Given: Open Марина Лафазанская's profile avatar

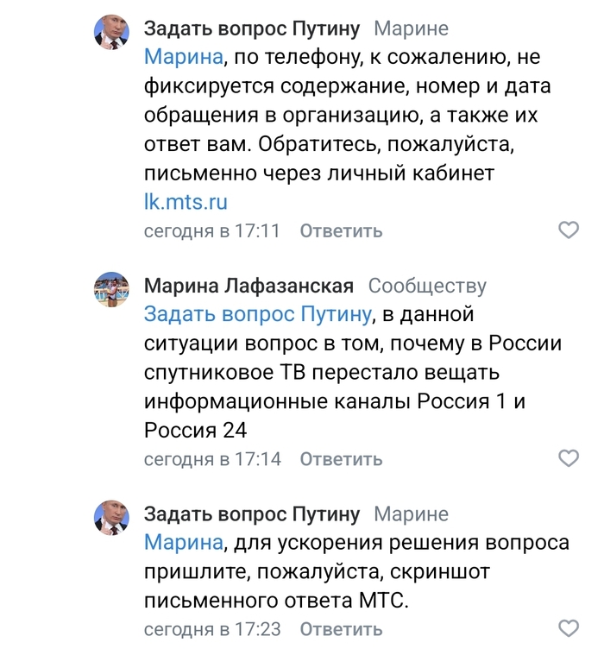Looking at the screenshot, I should (111, 291).
